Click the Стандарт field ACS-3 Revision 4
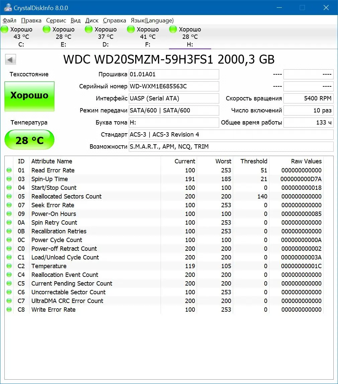This screenshot has width=338, height=384. click(231, 135)
